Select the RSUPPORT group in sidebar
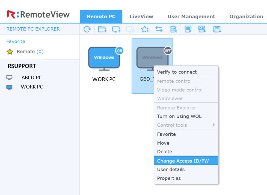Image resolution: width=267 pixels, height=195 pixels. (x=22, y=66)
